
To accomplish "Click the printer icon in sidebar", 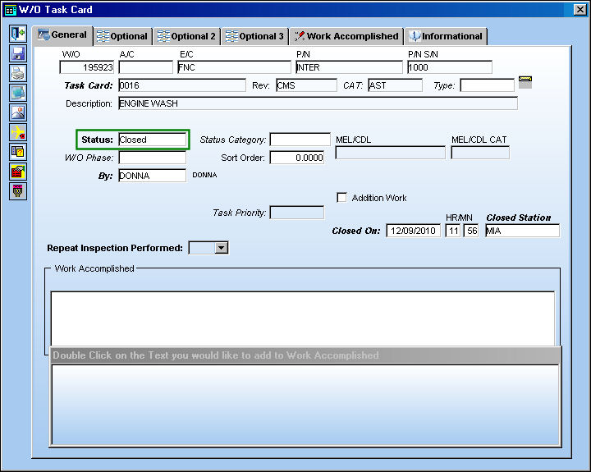I will coord(18,73).
